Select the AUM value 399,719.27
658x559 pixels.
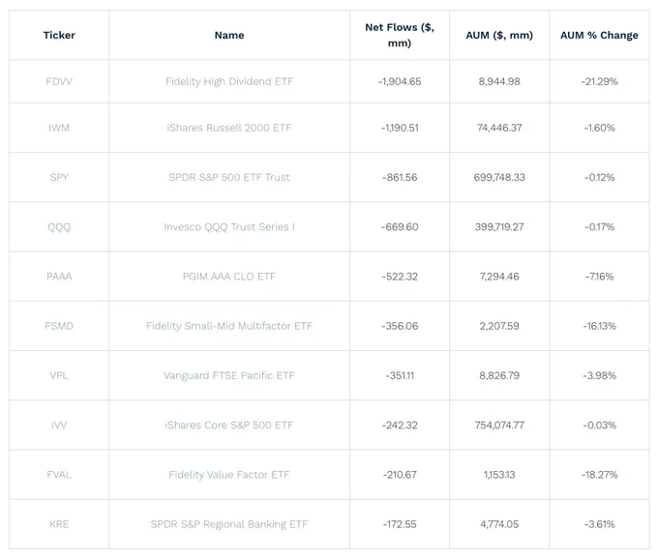pos(499,227)
